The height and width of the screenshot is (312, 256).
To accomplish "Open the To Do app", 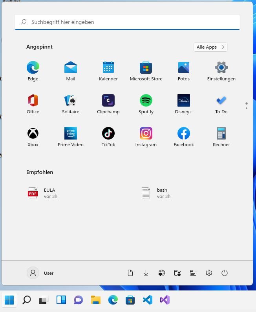I will 221,104.
